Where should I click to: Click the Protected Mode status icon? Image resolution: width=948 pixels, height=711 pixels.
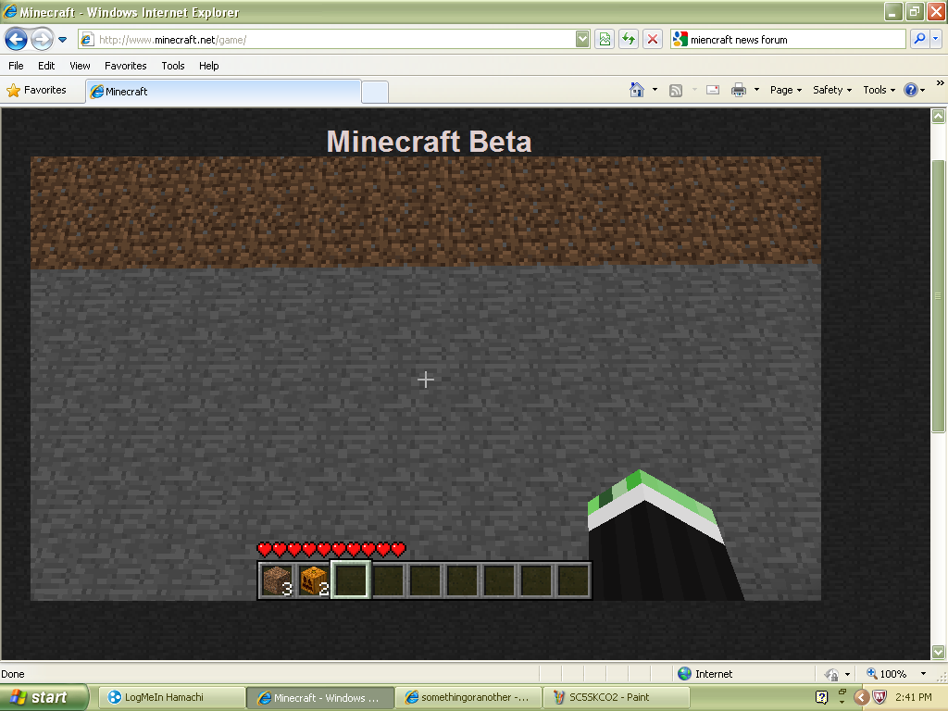[832, 674]
